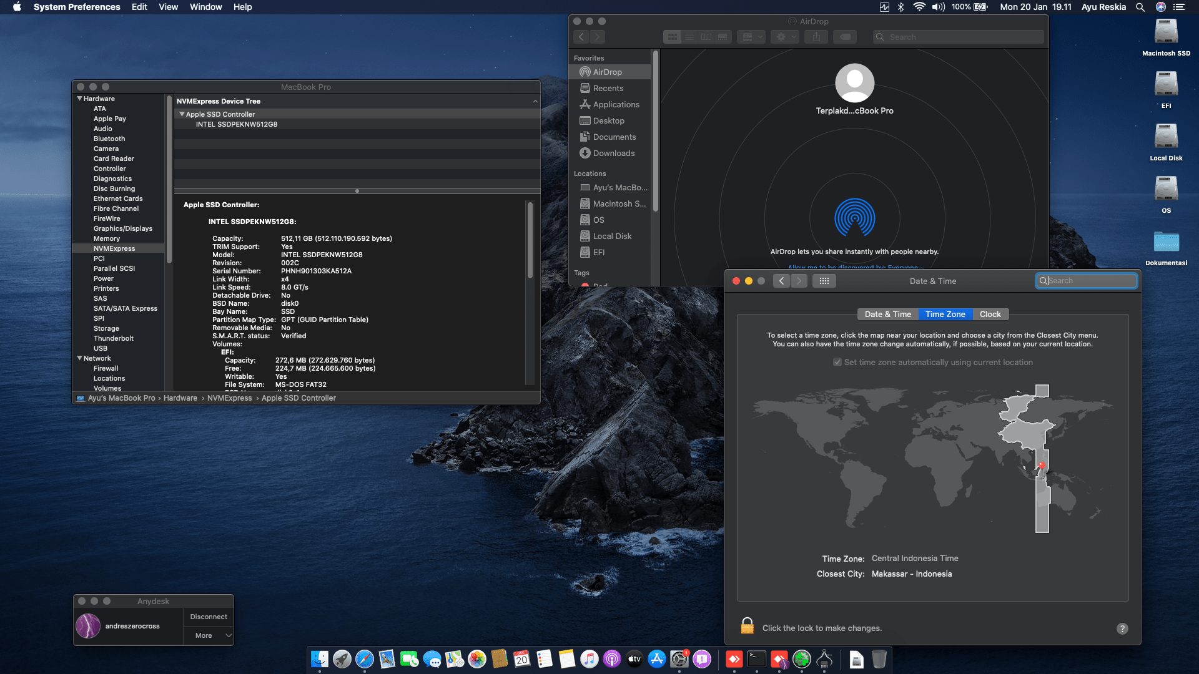
Task: Open Apple TV from the Dock
Action: (x=634, y=659)
